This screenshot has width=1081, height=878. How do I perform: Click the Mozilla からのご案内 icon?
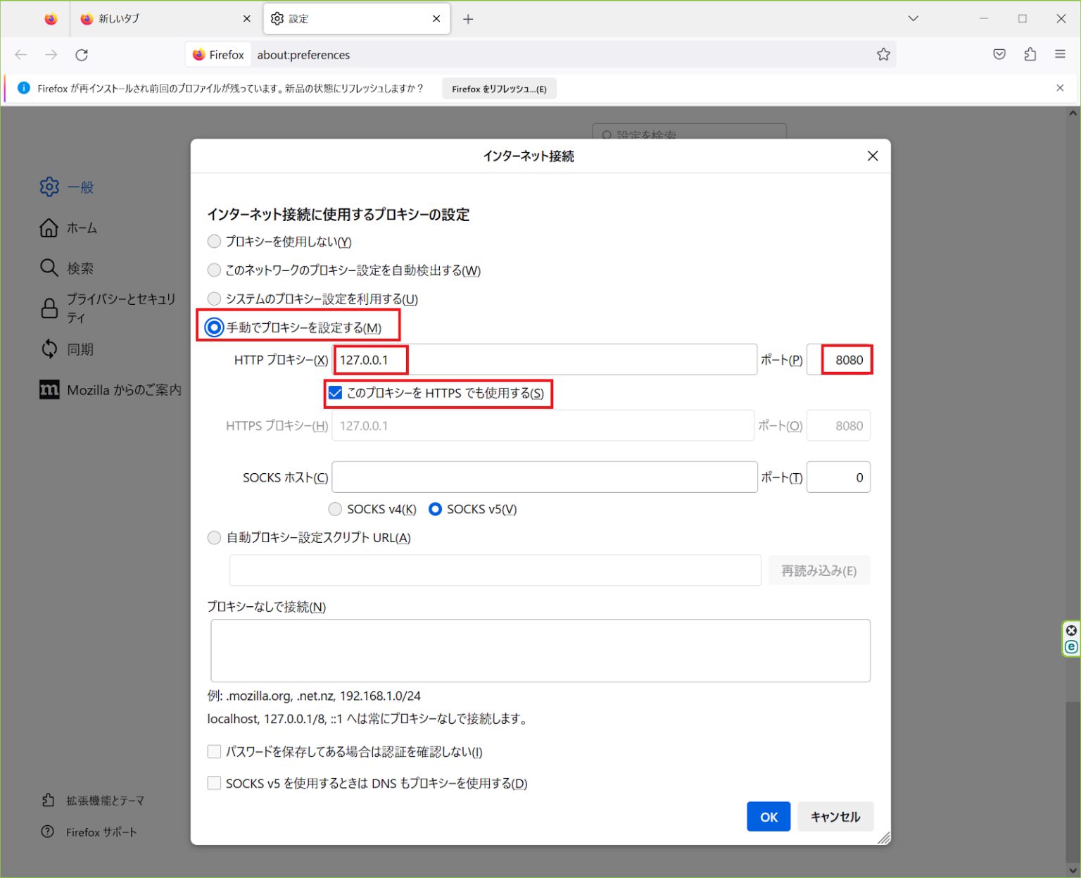(49, 389)
